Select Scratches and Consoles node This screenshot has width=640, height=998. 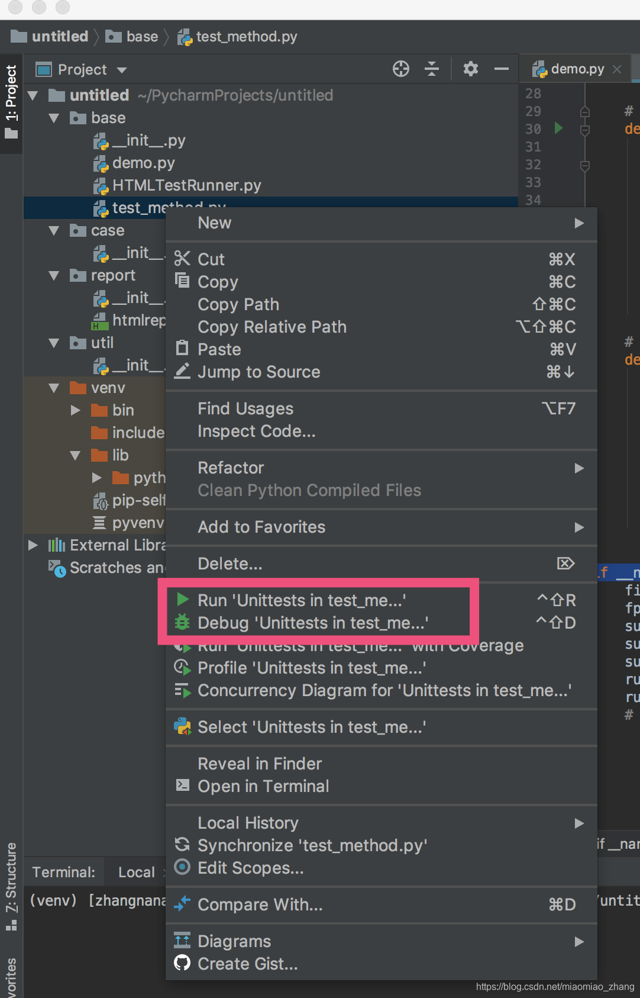106,568
